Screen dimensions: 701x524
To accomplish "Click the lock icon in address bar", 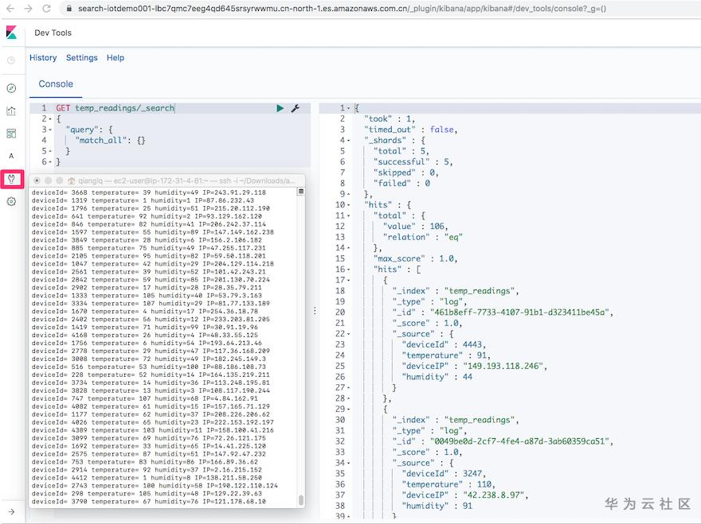I will 69,9.
